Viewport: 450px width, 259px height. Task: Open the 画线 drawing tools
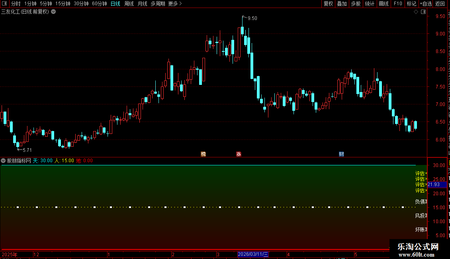tap(384, 4)
